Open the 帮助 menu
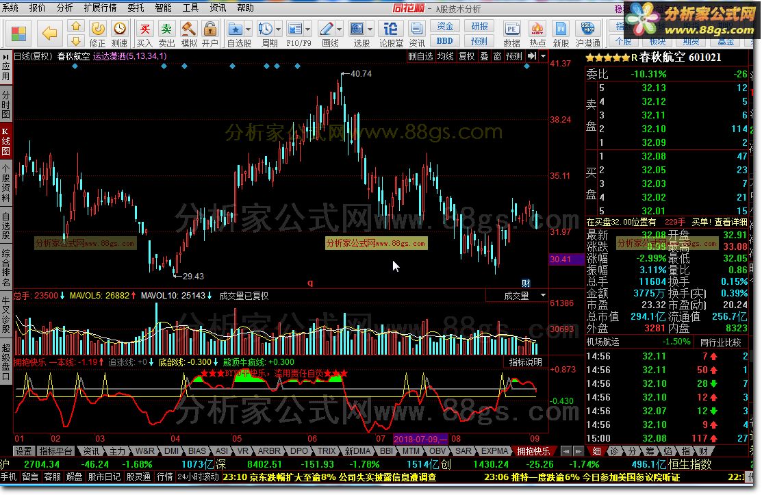Image resolution: width=762 pixels, height=495 pixels. point(245,8)
